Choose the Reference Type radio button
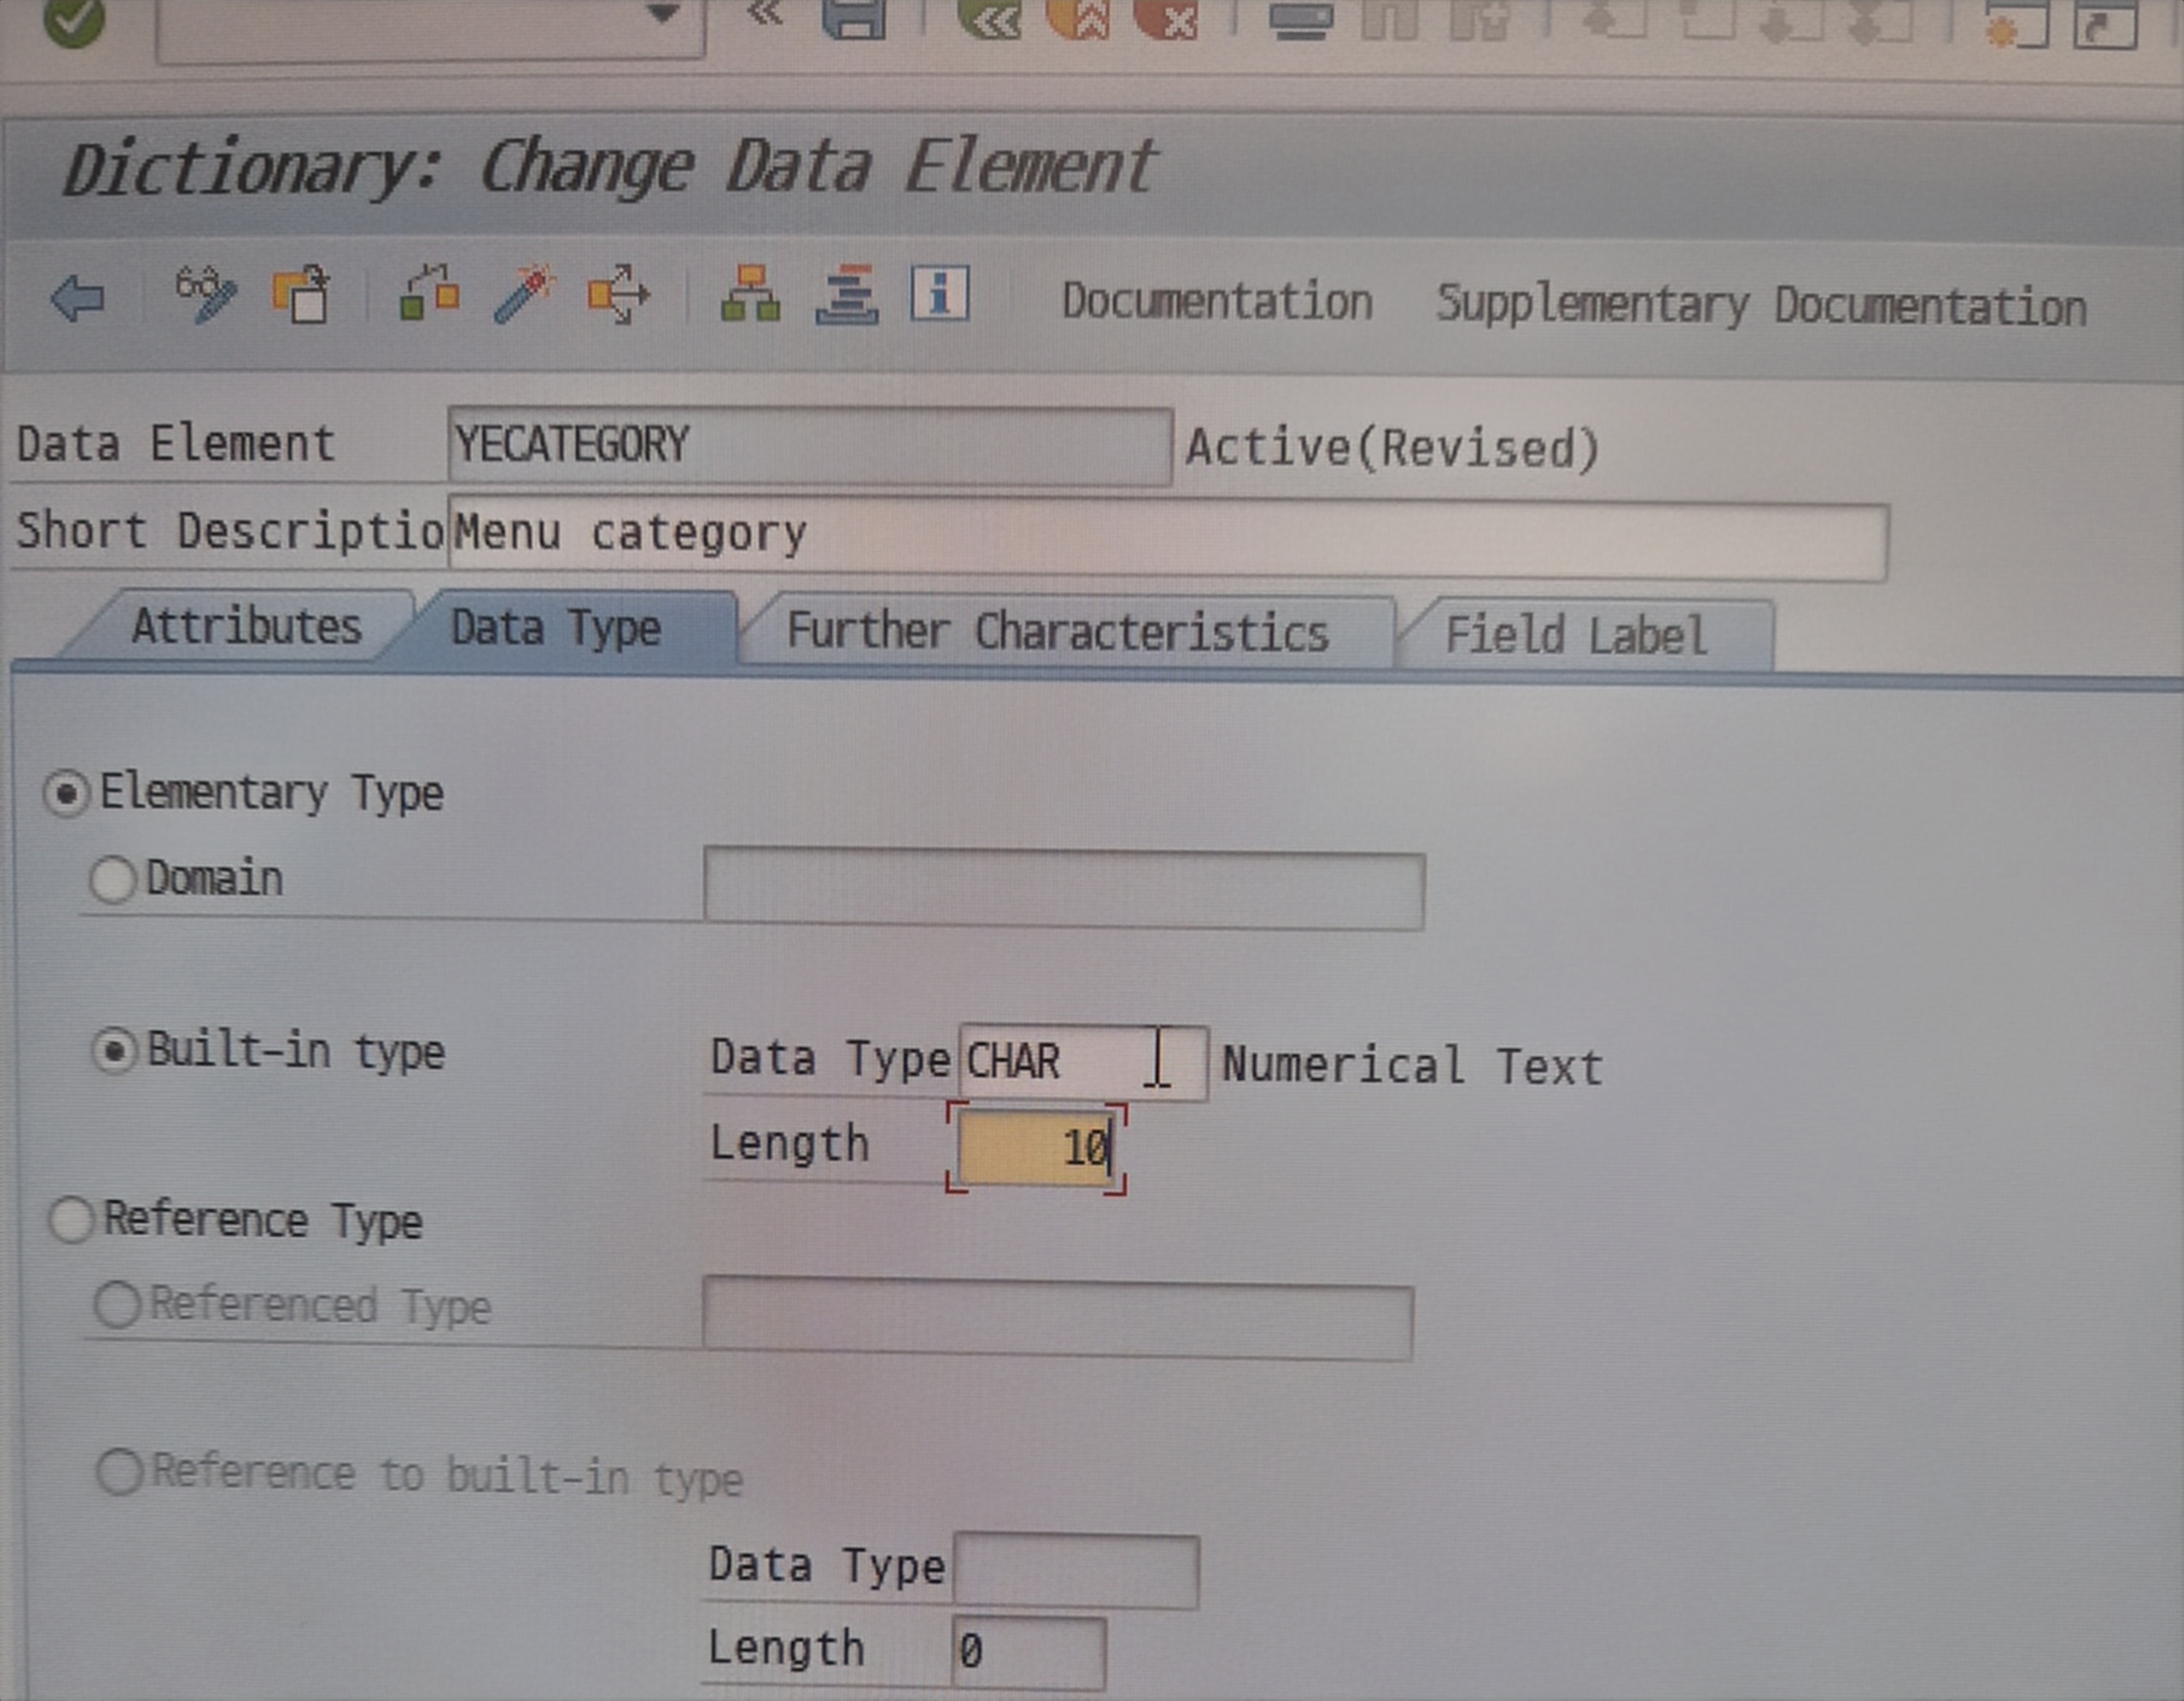The image size is (2184, 1701). [72, 1221]
